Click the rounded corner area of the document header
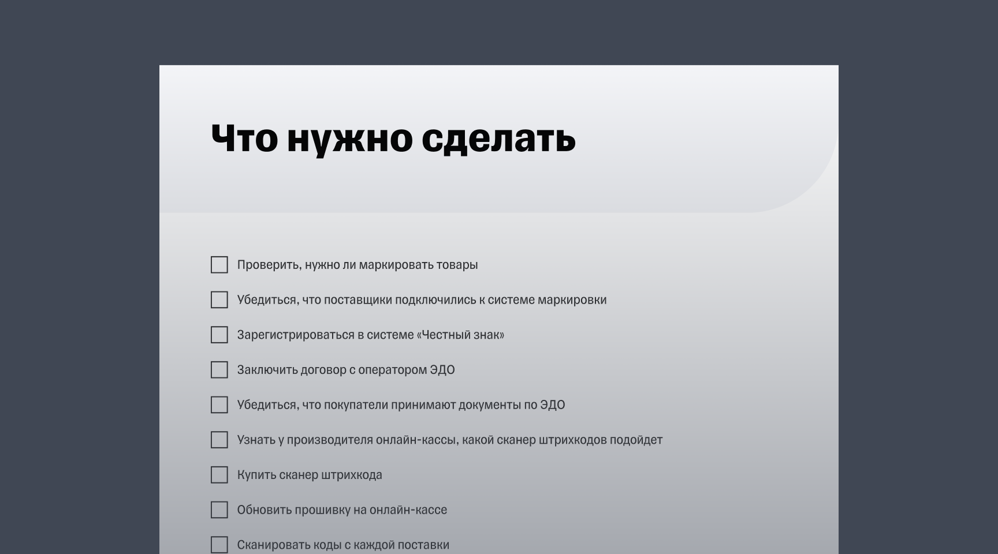Screen dimensions: 998x554 coord(803,190)
